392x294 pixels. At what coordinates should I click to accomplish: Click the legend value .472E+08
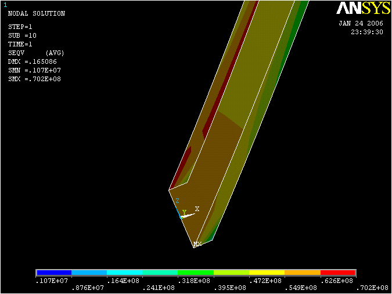pos(265,281)
